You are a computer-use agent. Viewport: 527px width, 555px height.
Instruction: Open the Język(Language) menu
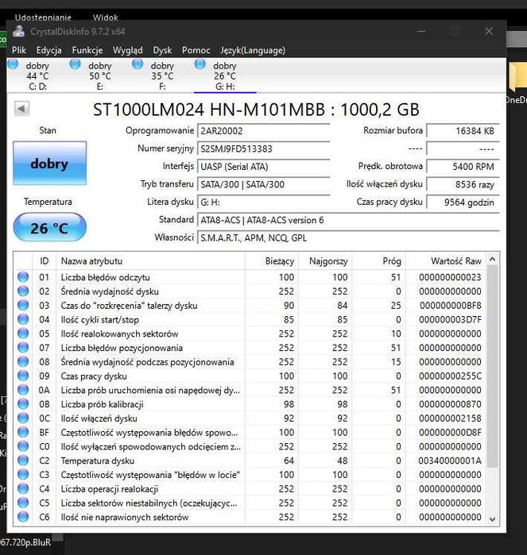click(253, 50)
